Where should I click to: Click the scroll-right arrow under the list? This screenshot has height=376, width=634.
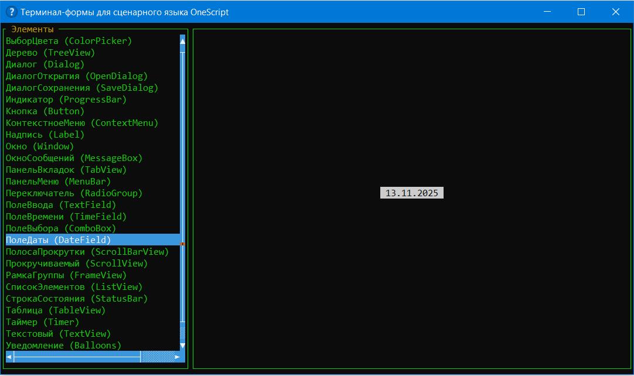pos(177,356)
